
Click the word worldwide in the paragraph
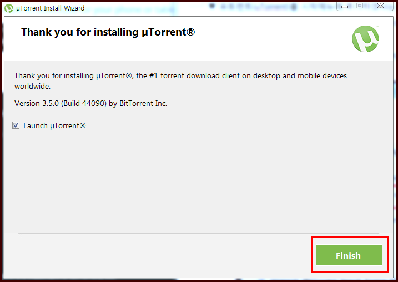point(32,86)
